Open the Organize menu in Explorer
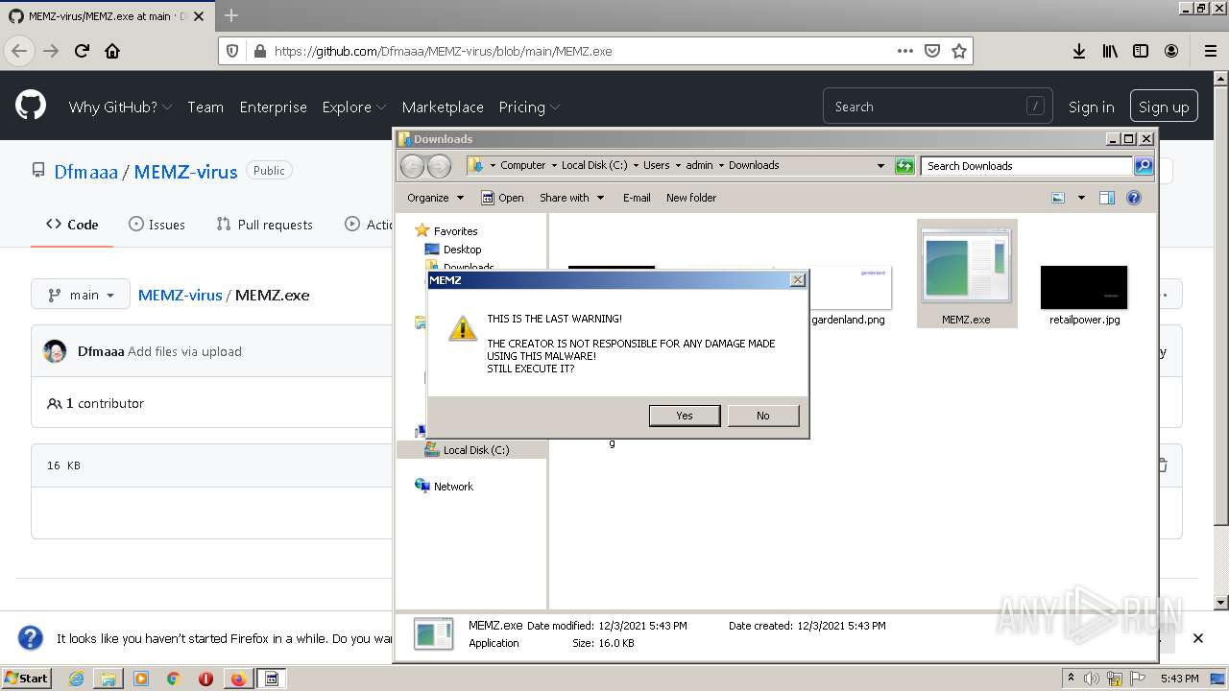1229x691 pixels. tap(435, 198)
